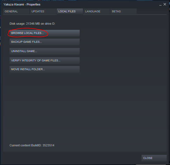Image resolution: width=170 pixels, height=165 pixels.
Task: Open the Betas tab
Action: [123, 12]
